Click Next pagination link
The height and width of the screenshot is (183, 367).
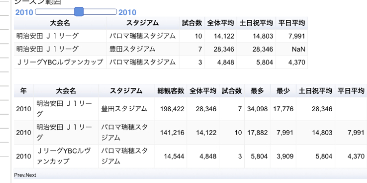pyautogui.click(x=31, y=175)
